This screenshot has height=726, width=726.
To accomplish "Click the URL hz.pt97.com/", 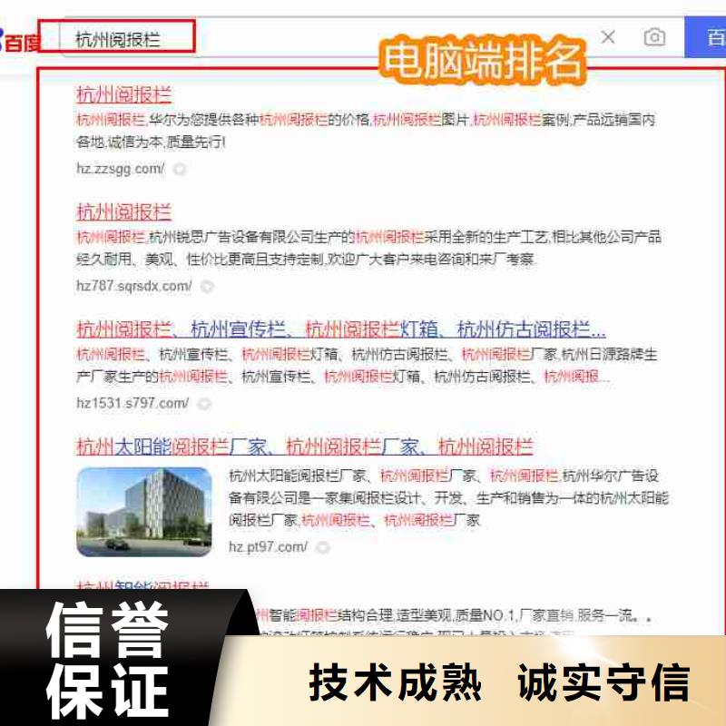I will point(268,547).
